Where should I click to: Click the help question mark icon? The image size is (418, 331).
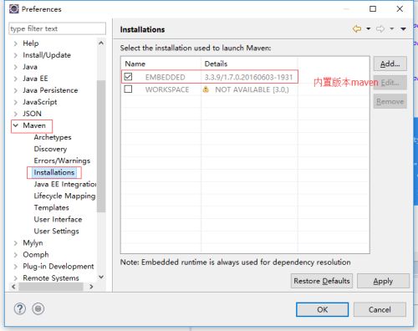[20, 308]
